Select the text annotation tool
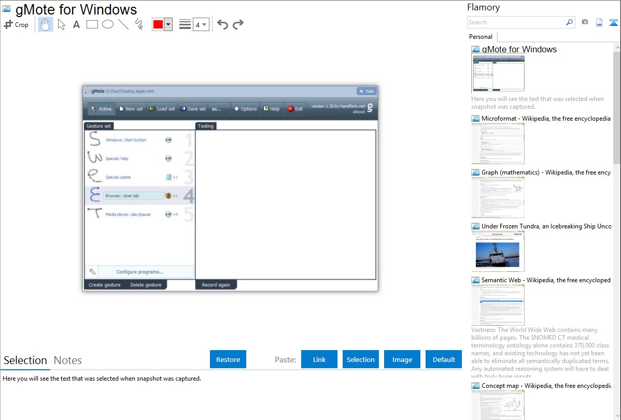 [x=76, y=24]
